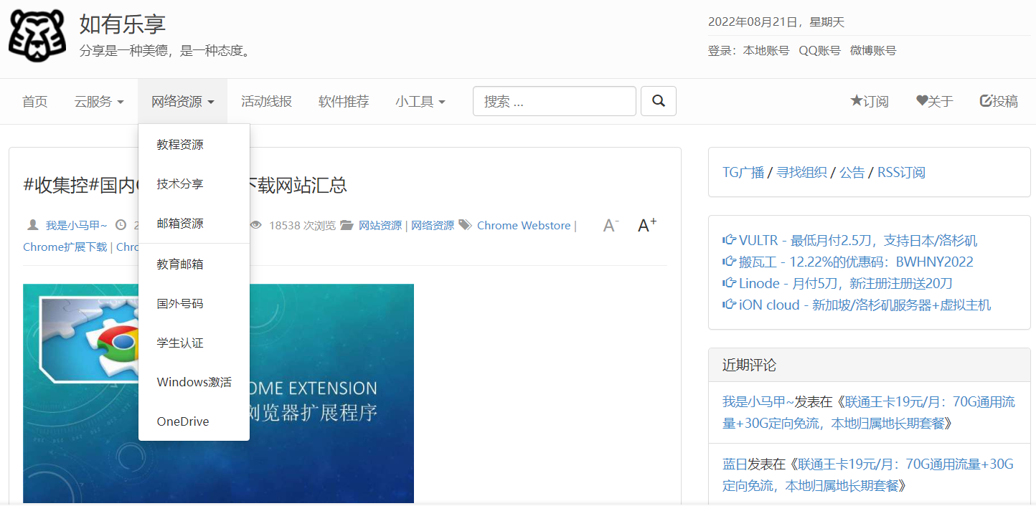1036x506 pixels.
Task: Choose Windows激活 menu entry
Action: [x=194, y=382]
